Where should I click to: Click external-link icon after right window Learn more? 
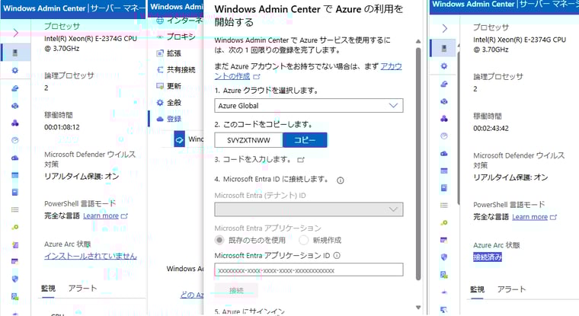(x=553, y=217)
